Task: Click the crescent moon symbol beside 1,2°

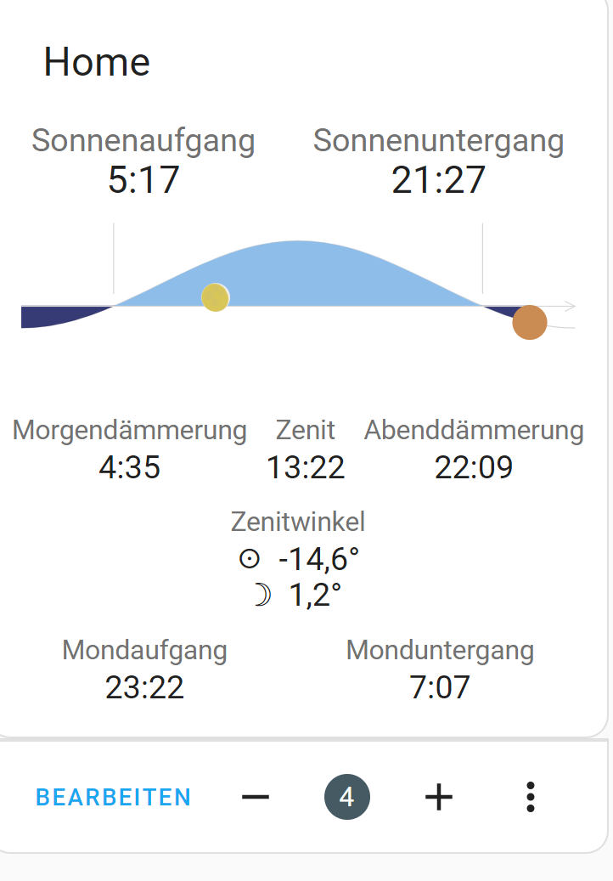Action: [262, 595]
